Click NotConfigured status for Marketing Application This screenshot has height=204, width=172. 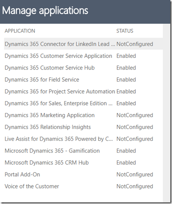pos(135,115)
